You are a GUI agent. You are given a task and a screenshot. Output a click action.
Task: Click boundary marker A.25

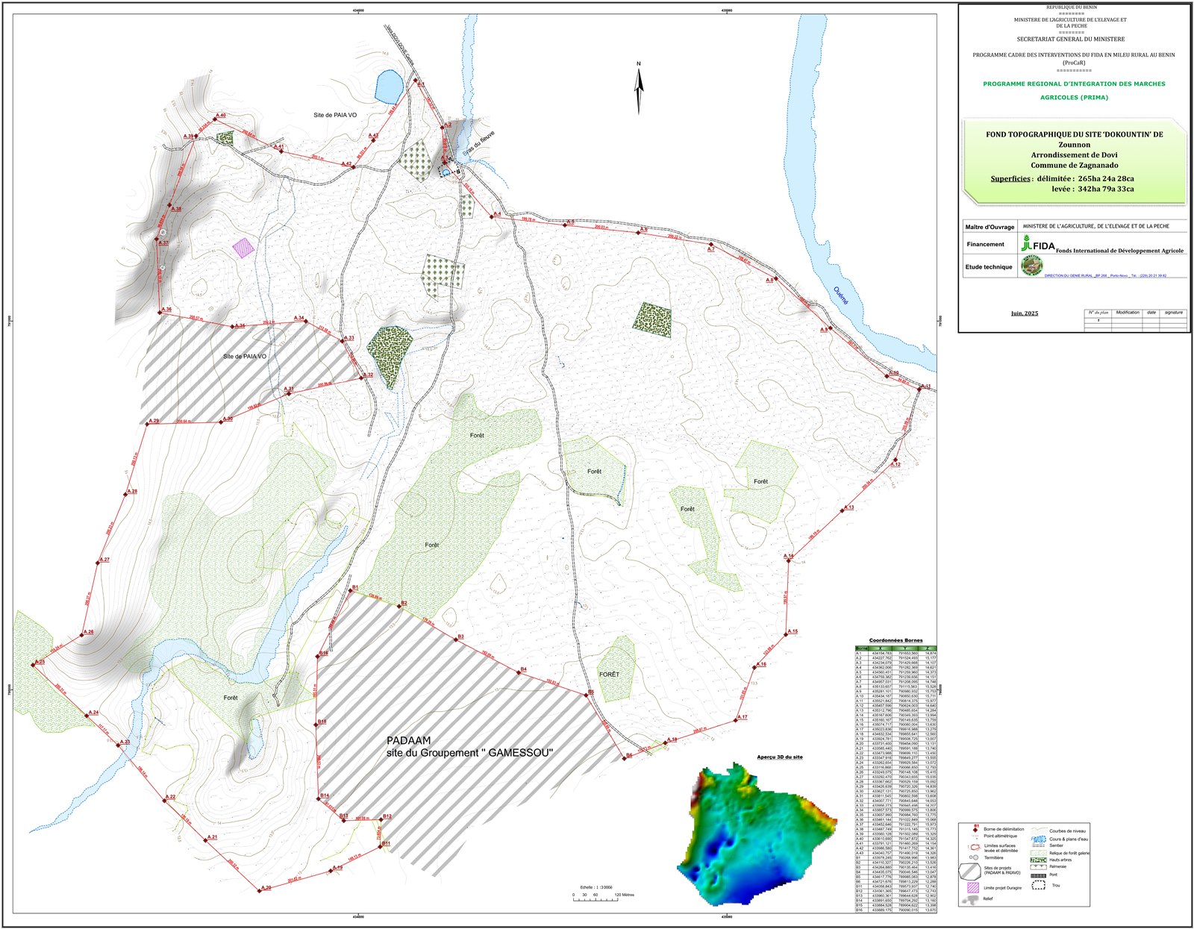(33, 664)
